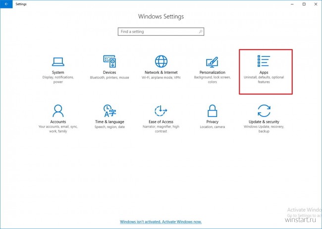
Task: Open the Personalization paintbrush icon
Action: (x=212, y=62)
